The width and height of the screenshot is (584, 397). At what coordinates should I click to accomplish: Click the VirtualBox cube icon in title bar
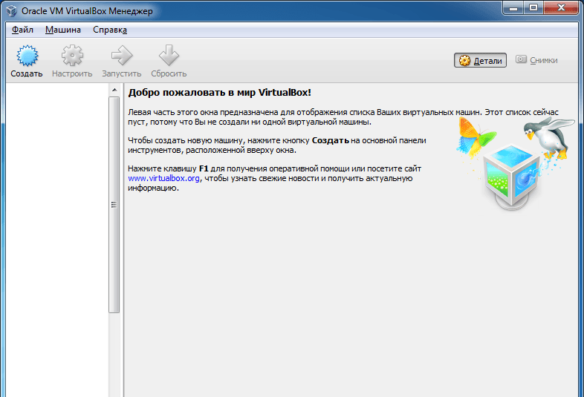point(12,11)
